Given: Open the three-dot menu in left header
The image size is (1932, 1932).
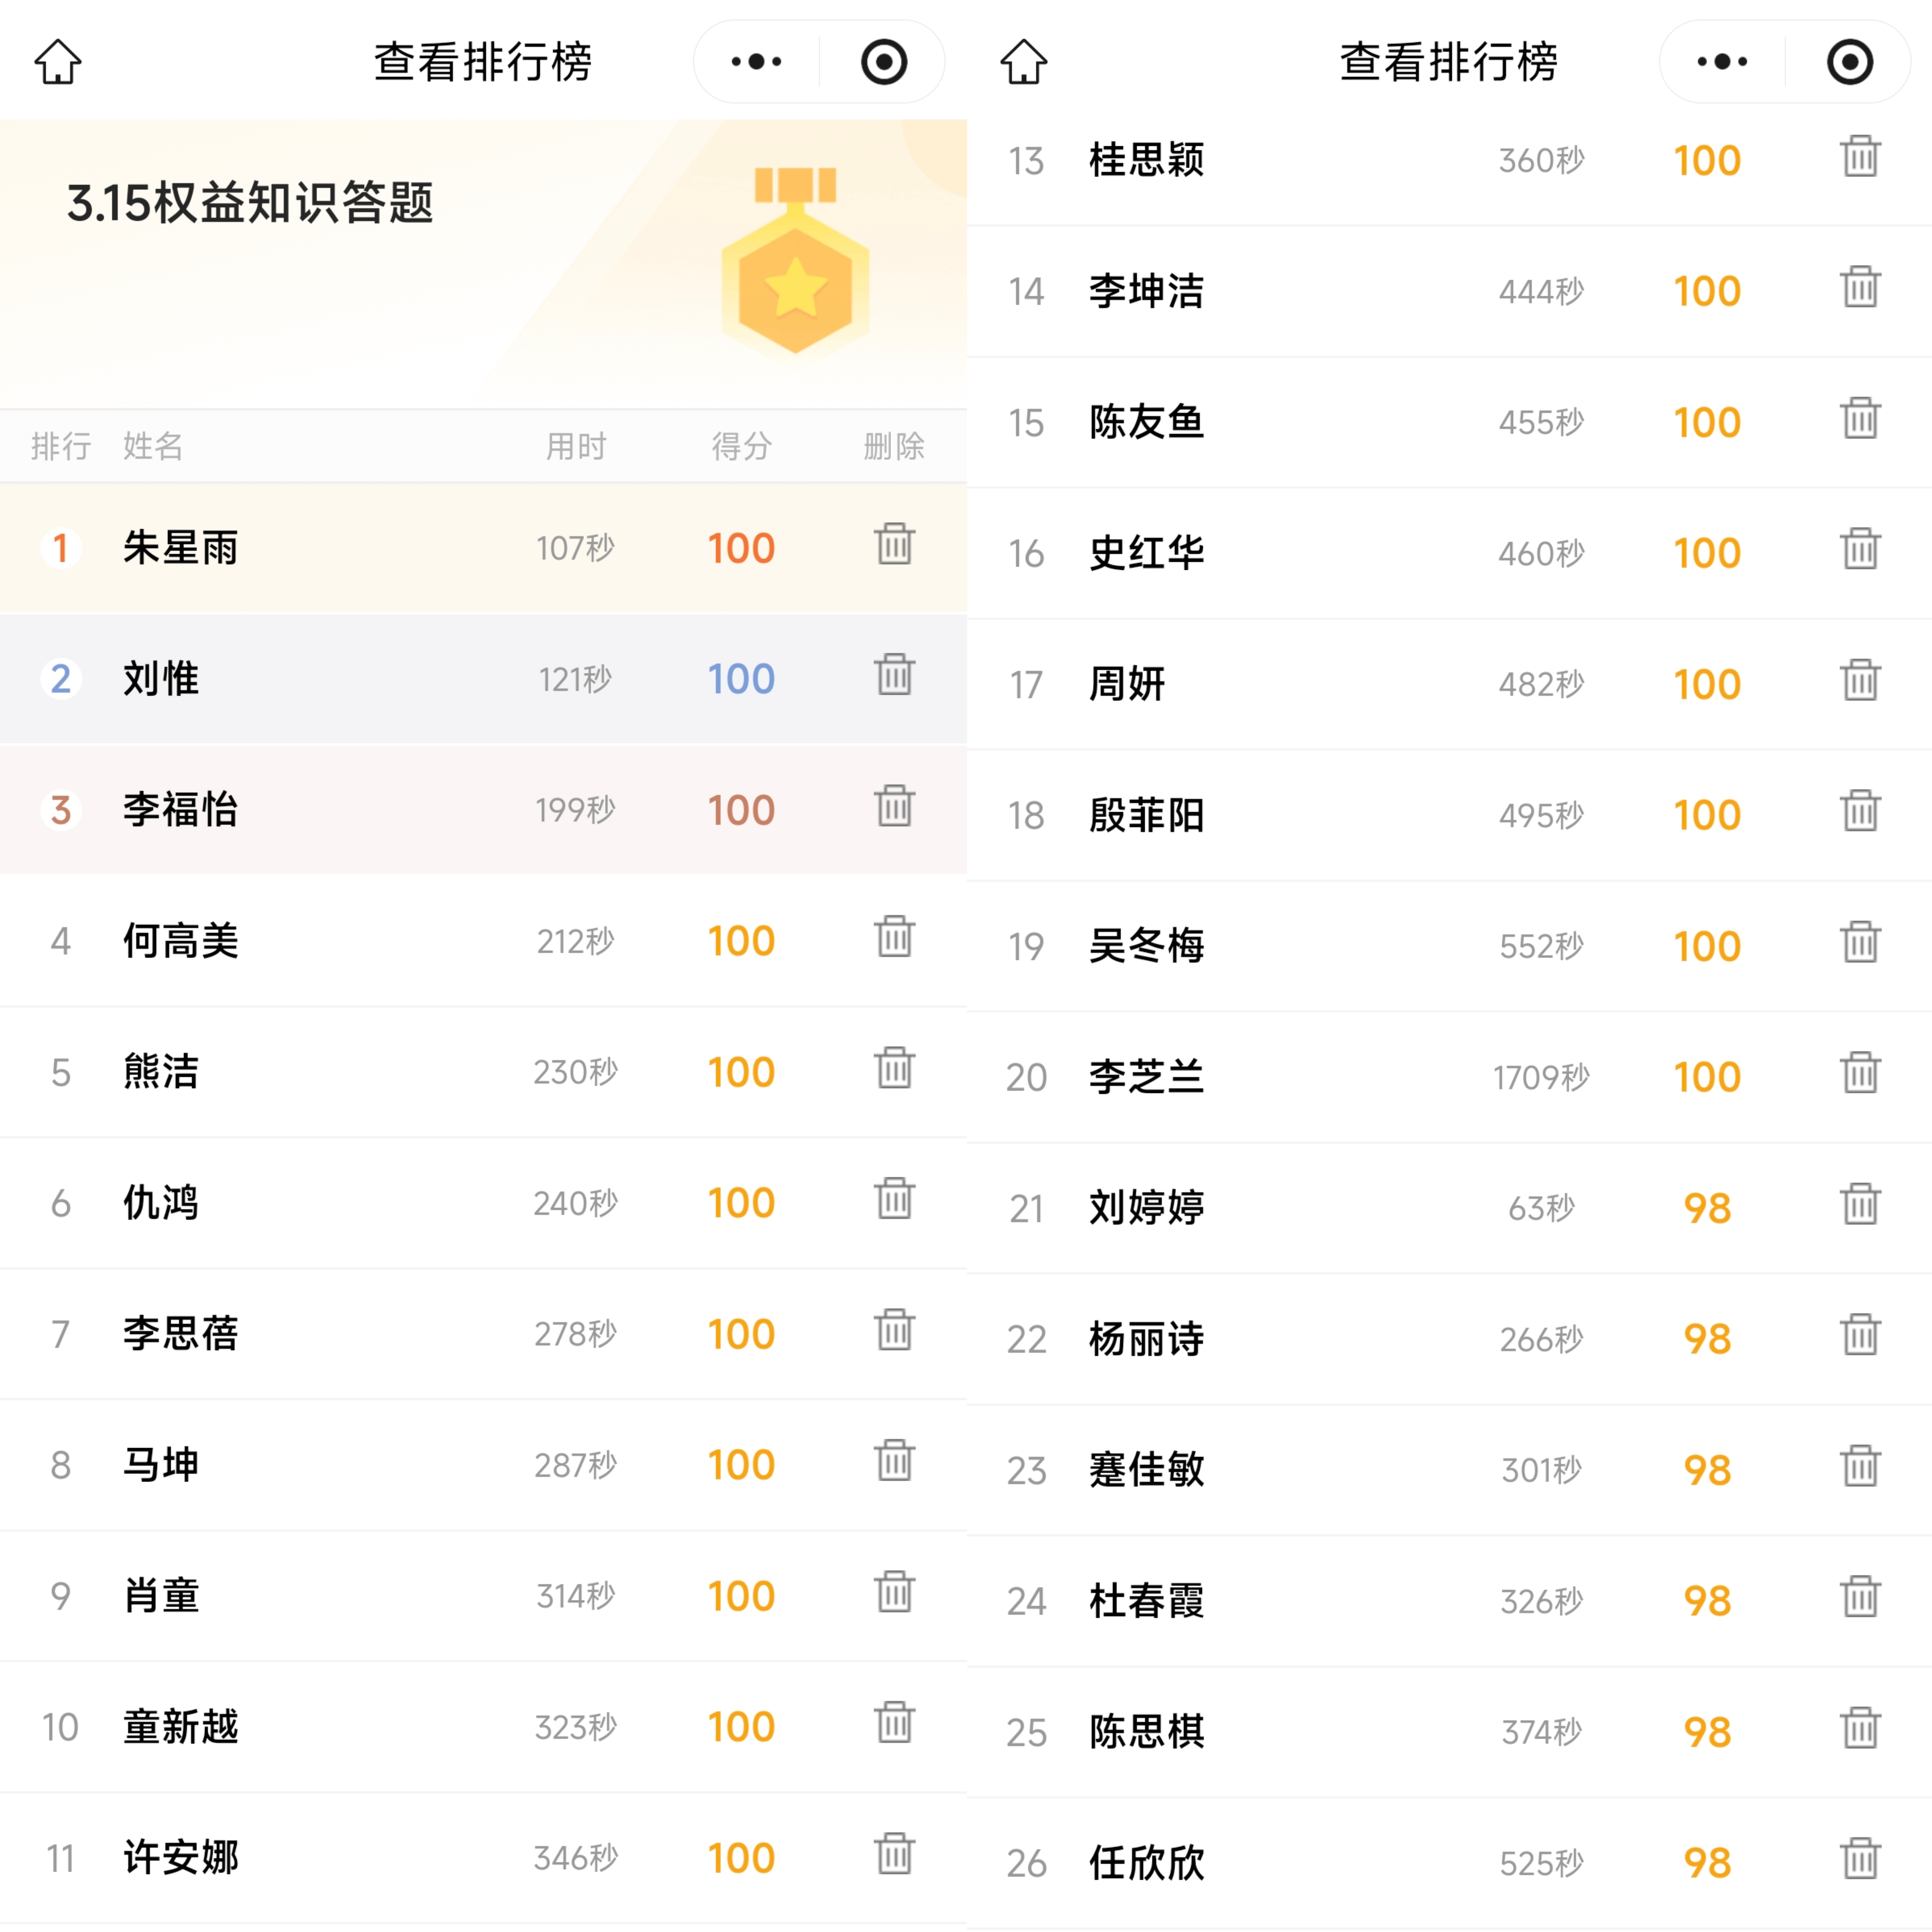Looking at the screenshot, I should click(x=756, y=62).
